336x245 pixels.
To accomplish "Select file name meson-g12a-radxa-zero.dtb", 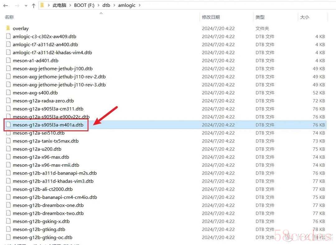I will 43,101.
